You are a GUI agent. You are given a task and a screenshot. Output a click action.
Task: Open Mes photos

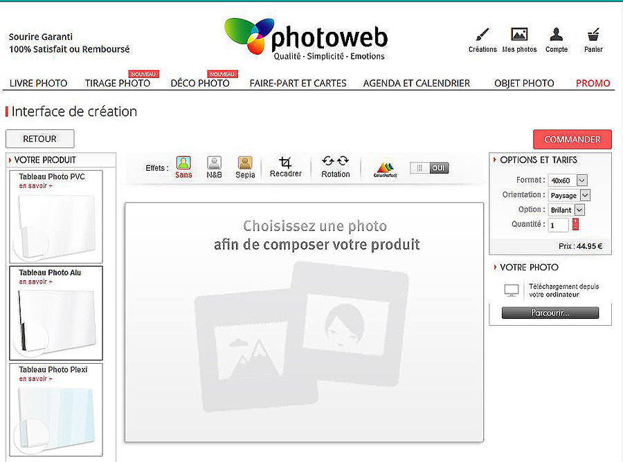tap(519, 38)
